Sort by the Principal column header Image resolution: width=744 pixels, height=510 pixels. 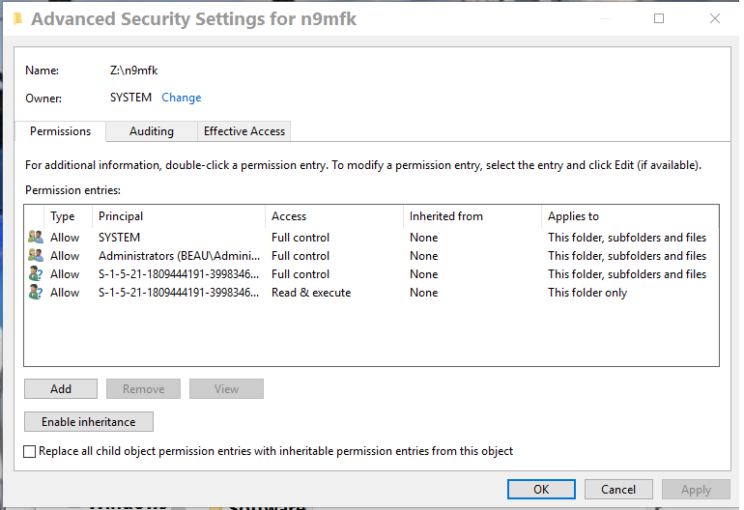click(179, 216)
